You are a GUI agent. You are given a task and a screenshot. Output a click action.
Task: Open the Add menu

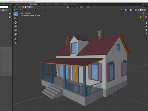(38, 10)
